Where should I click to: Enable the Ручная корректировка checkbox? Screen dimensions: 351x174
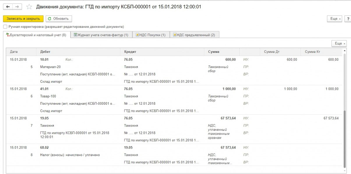click(5, 27)
